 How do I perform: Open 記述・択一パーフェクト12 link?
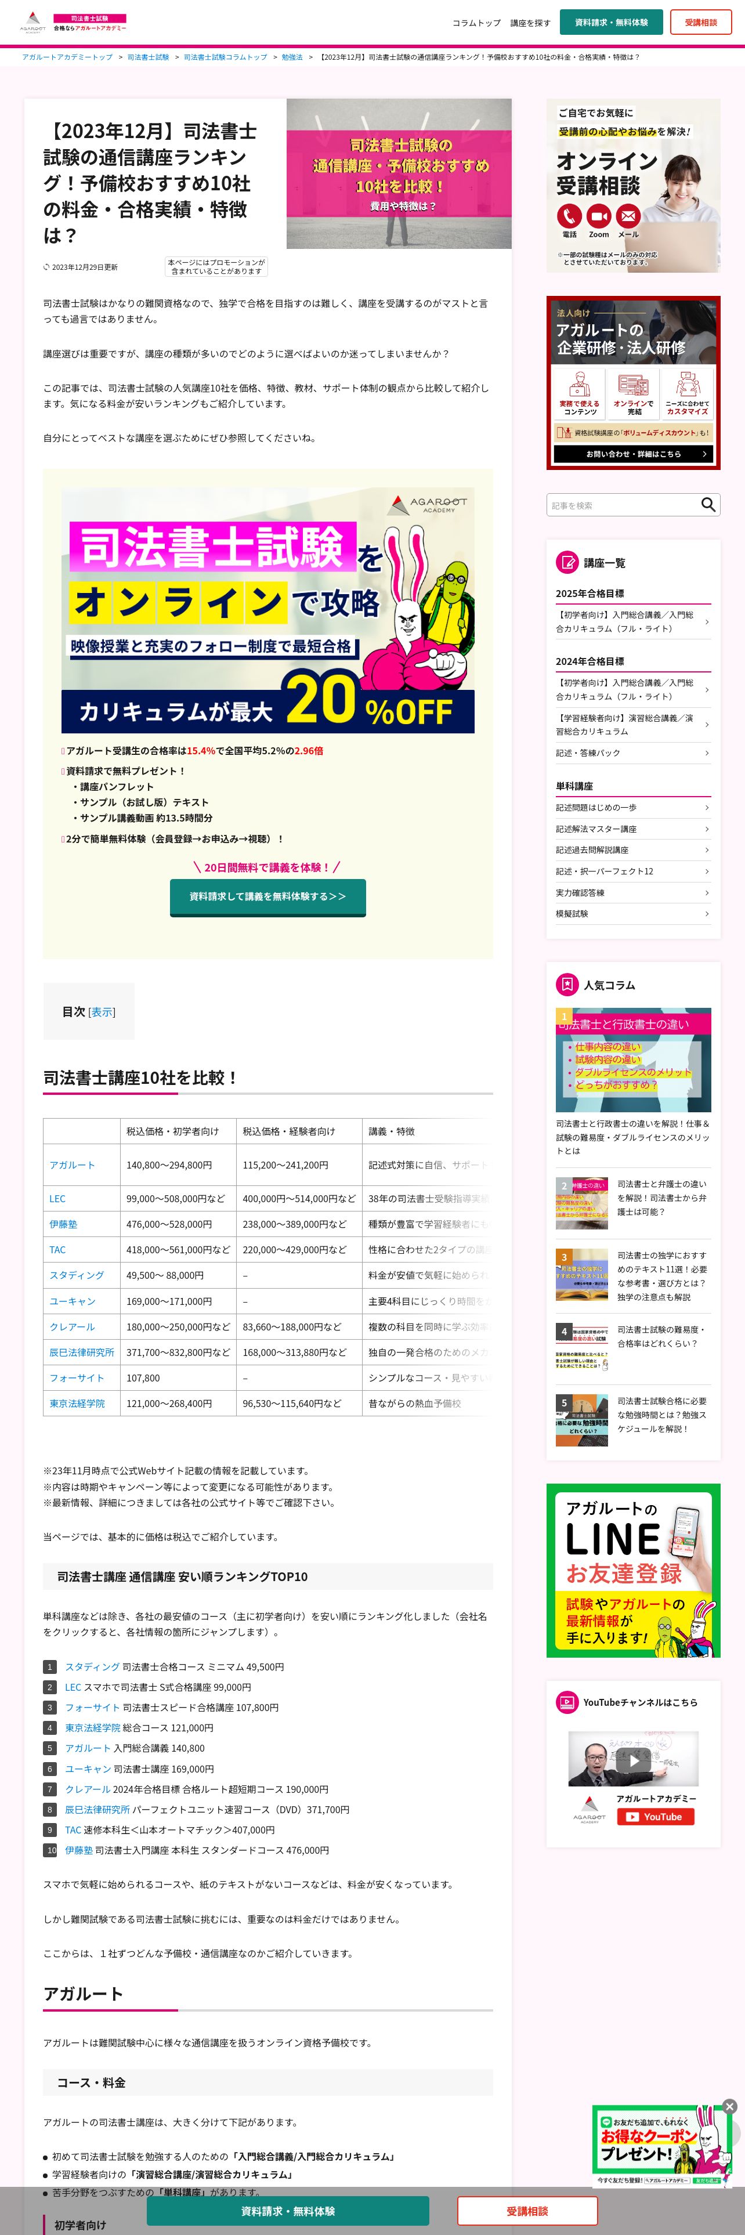click(x=632, y=871)
